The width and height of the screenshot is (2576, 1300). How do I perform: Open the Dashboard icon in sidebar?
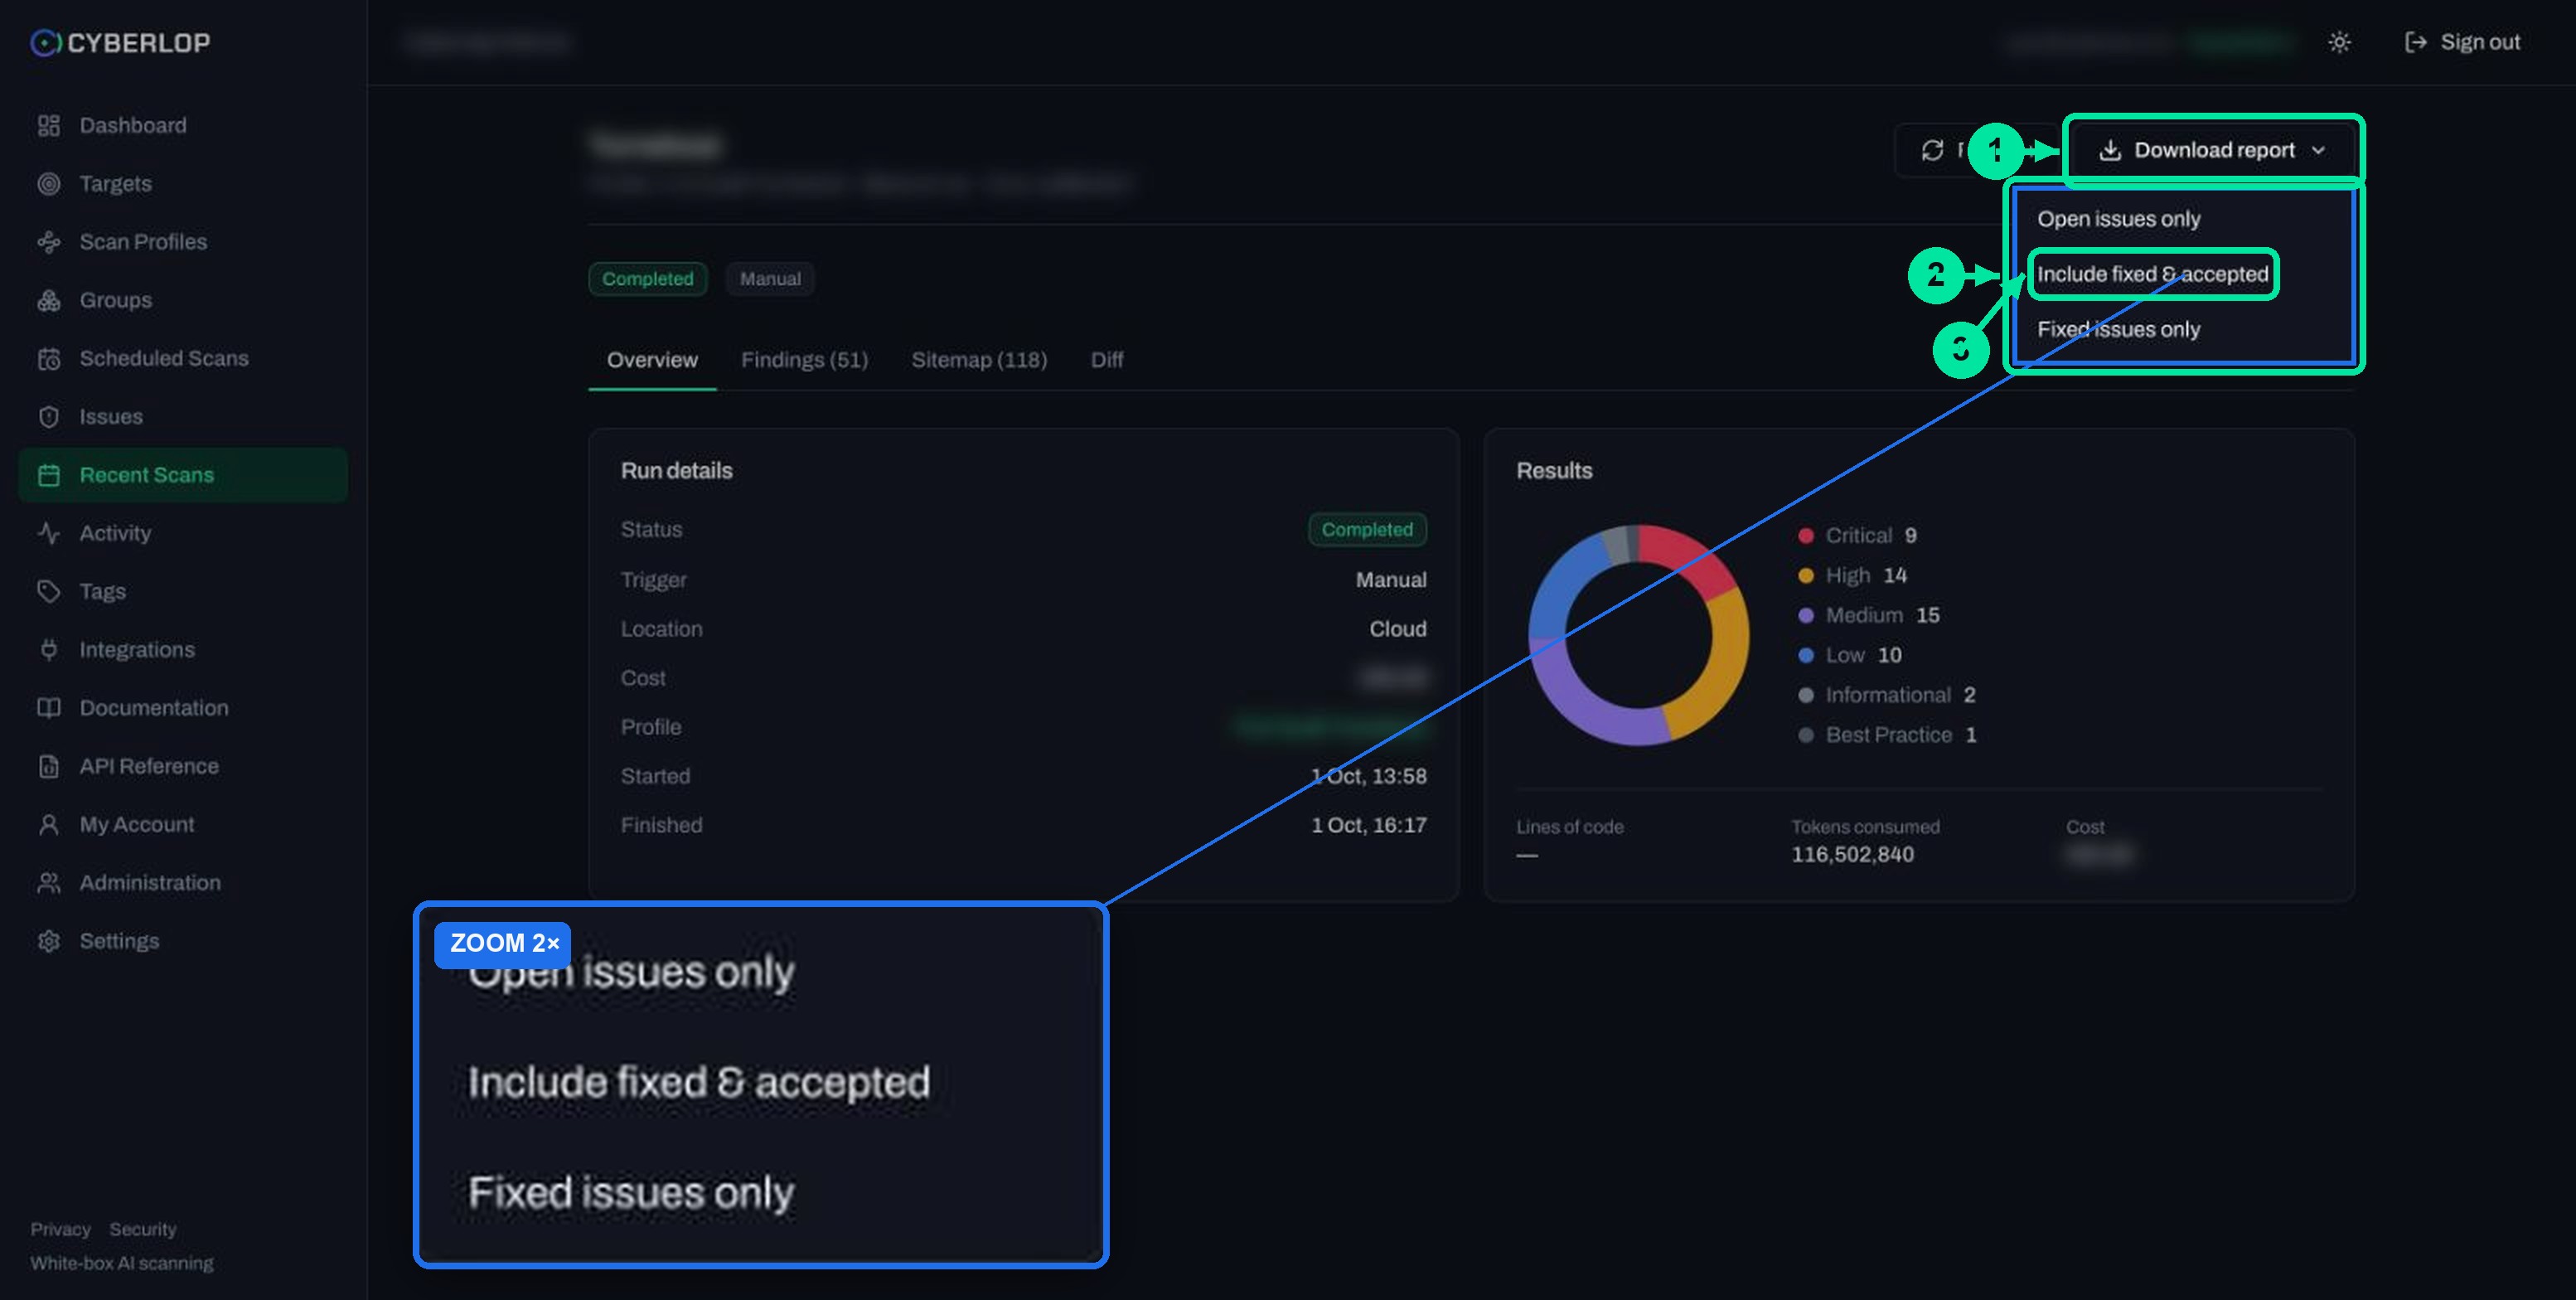[48, 125]
